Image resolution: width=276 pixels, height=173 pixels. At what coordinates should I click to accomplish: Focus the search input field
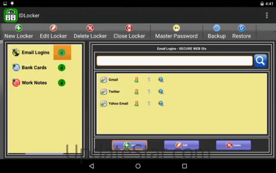(174, 61)
